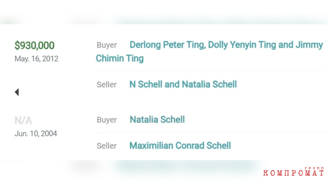Open the N Schell and Natalia Schell link

tap(183, 85)
